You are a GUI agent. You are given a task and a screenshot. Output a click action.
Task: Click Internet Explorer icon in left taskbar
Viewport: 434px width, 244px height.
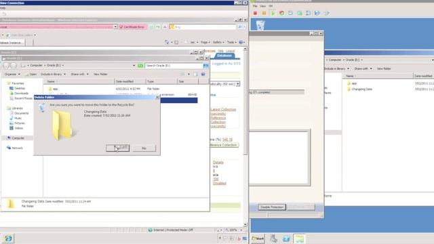[x=8, y=238]
